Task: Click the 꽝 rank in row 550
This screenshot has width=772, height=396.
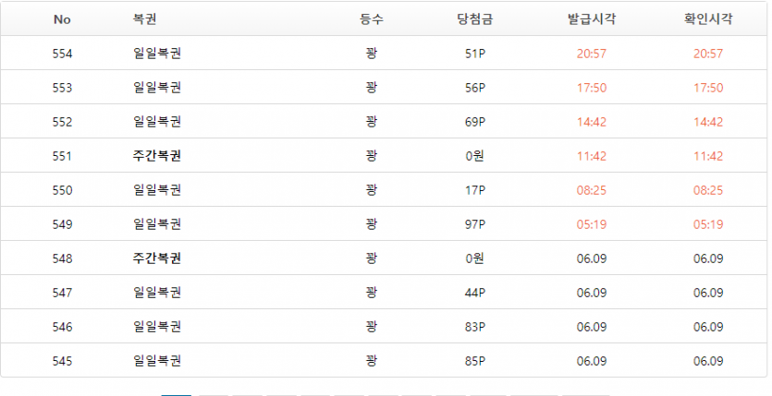Action: [x=372, y=190]
